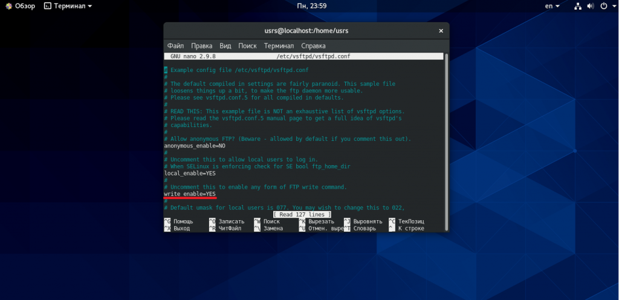
Task: Click the comment starting '# READ THIS'
Action: tap(284, 111)
